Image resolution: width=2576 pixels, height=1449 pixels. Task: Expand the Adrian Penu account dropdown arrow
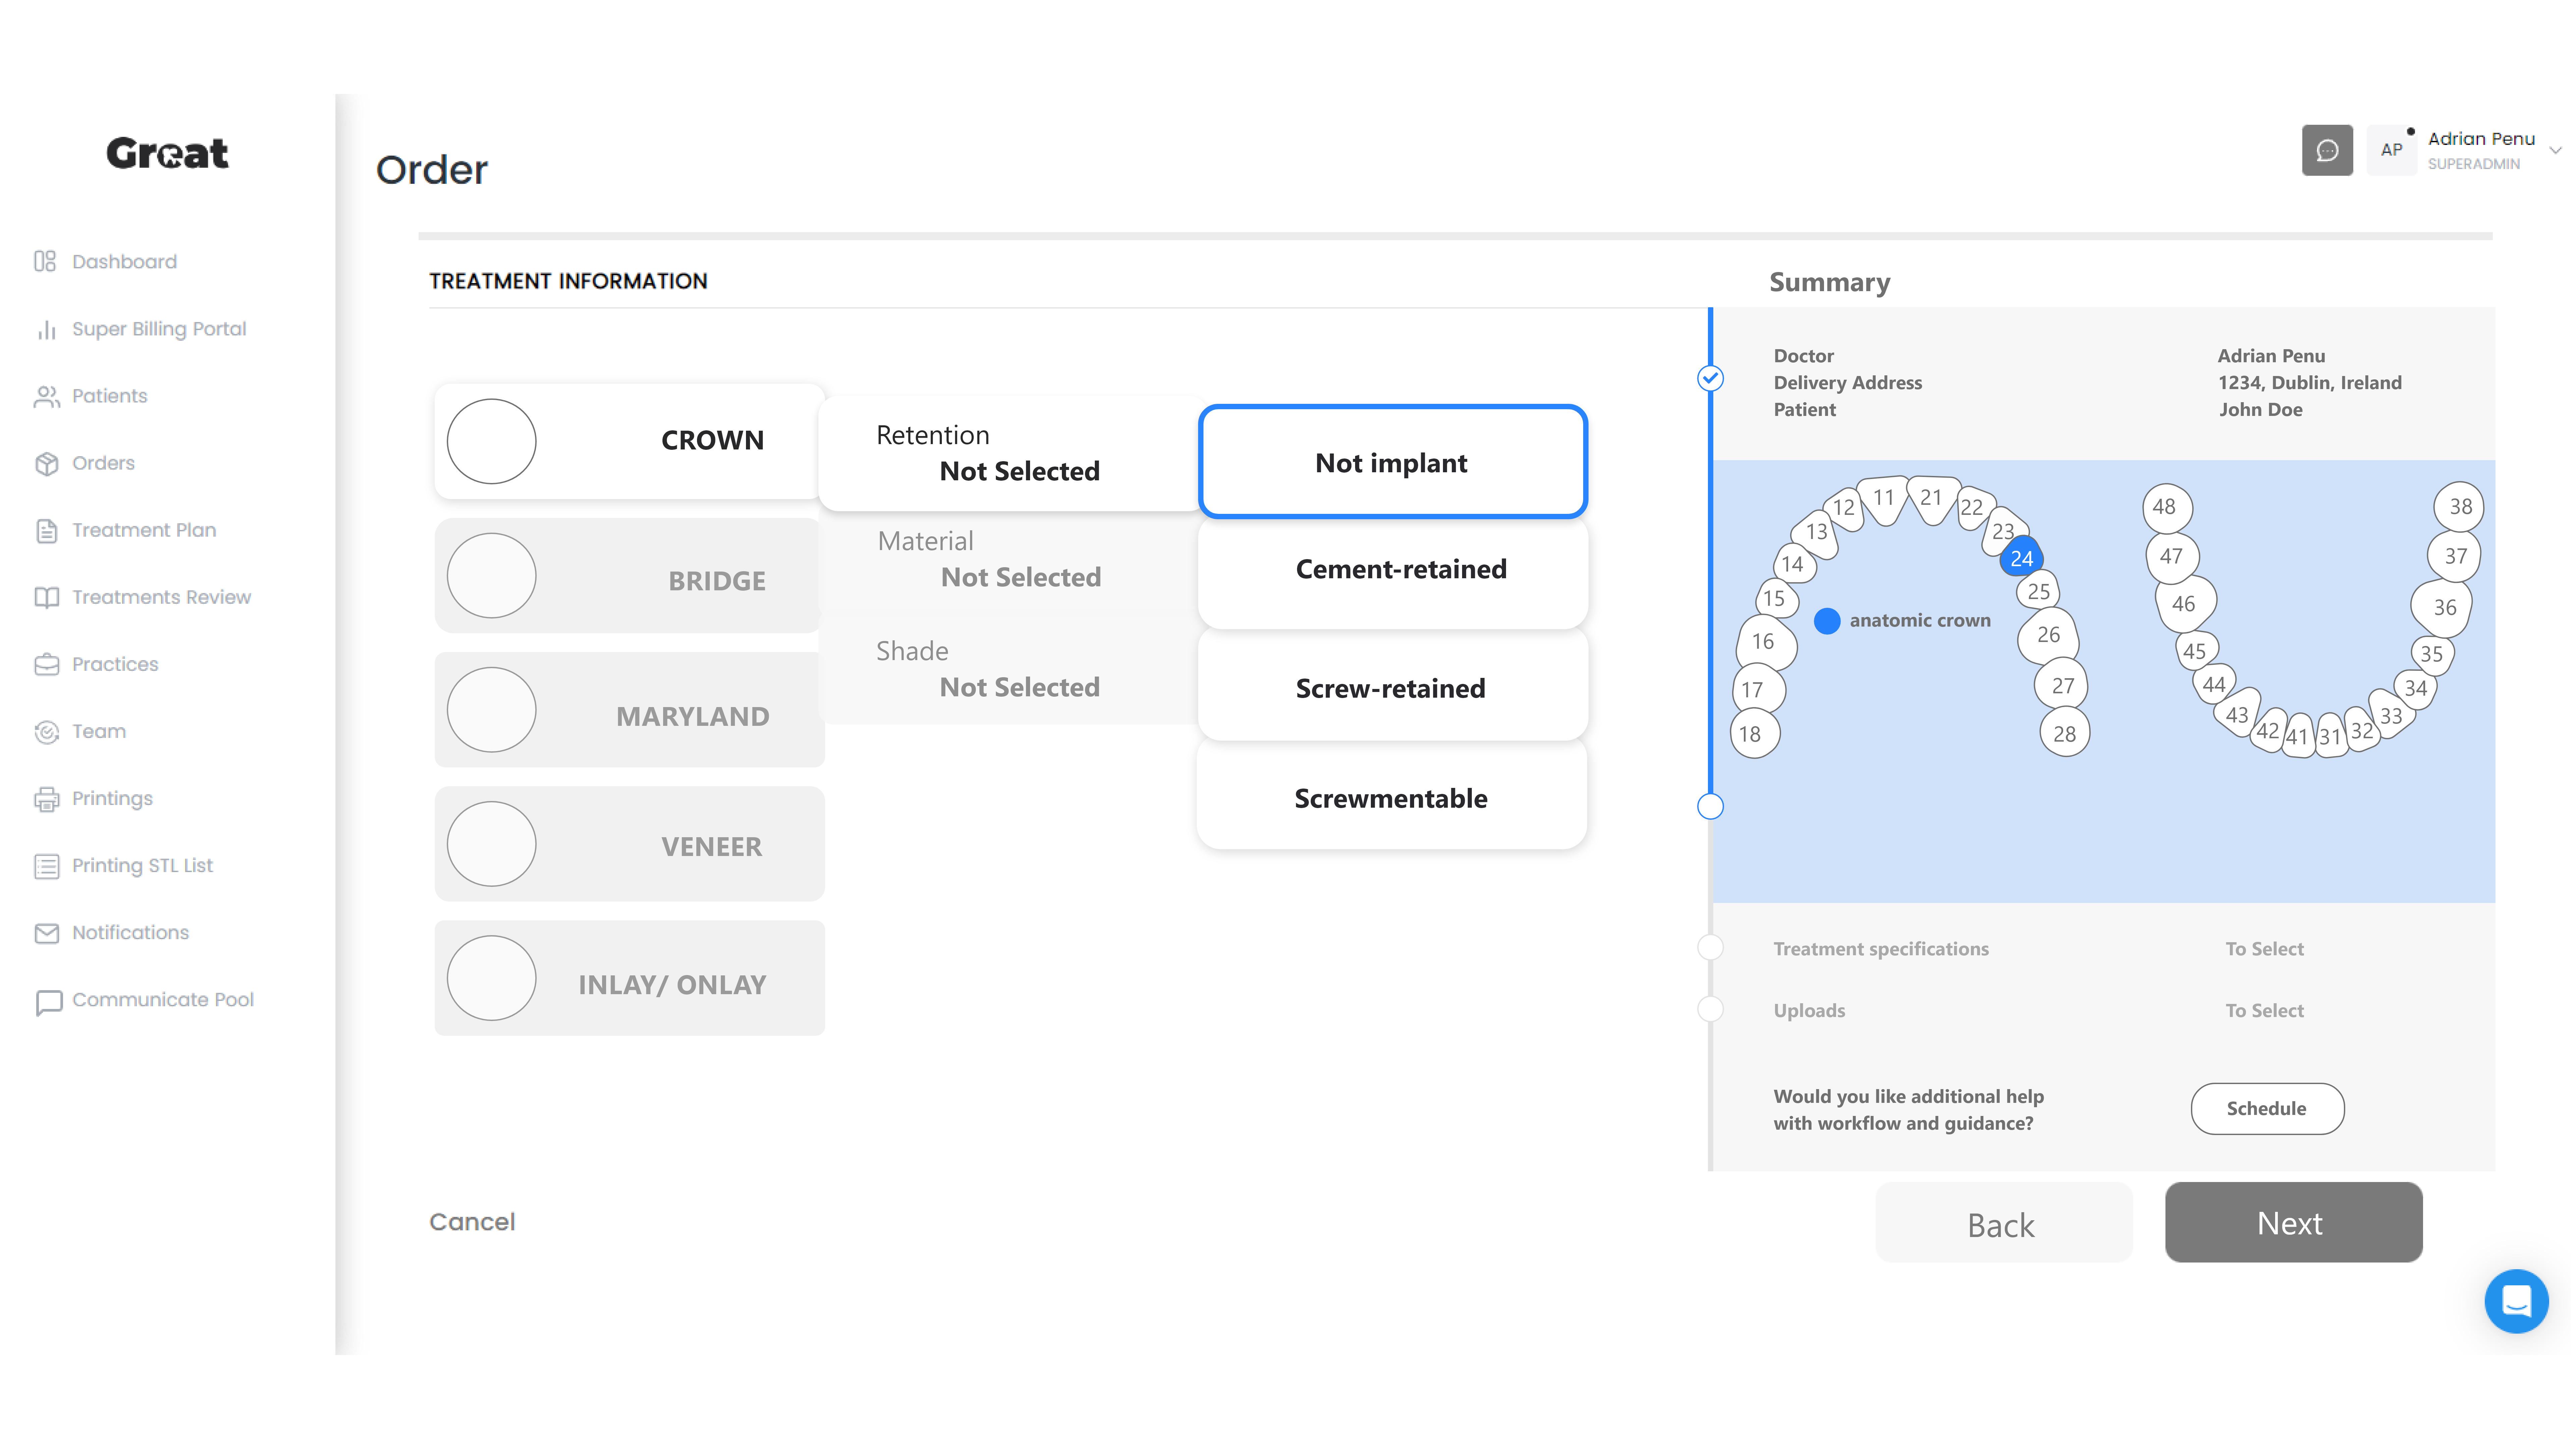click(2555, 151)
